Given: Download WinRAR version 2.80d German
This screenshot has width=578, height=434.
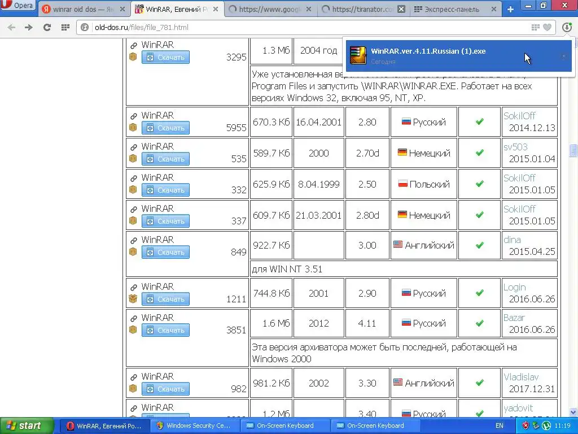Looking at the screenshot, I should coord(165,221).
